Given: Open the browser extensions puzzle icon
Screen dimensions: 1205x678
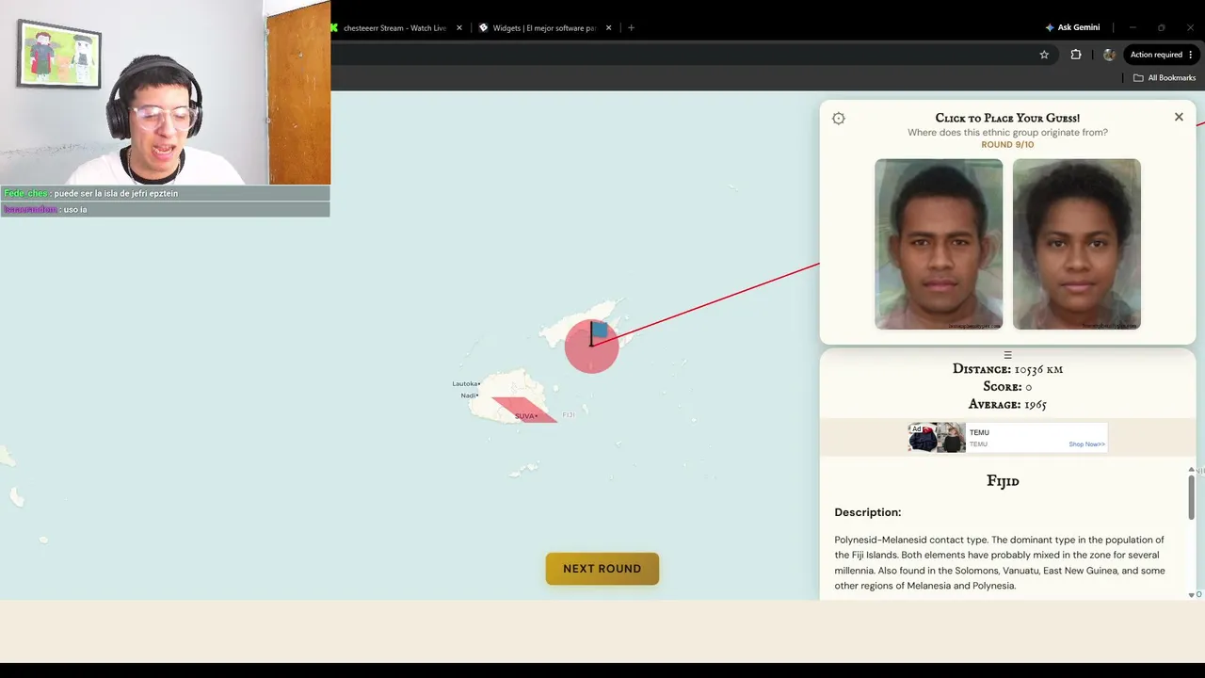Looking at the screenshot, I should point(1076,55).
